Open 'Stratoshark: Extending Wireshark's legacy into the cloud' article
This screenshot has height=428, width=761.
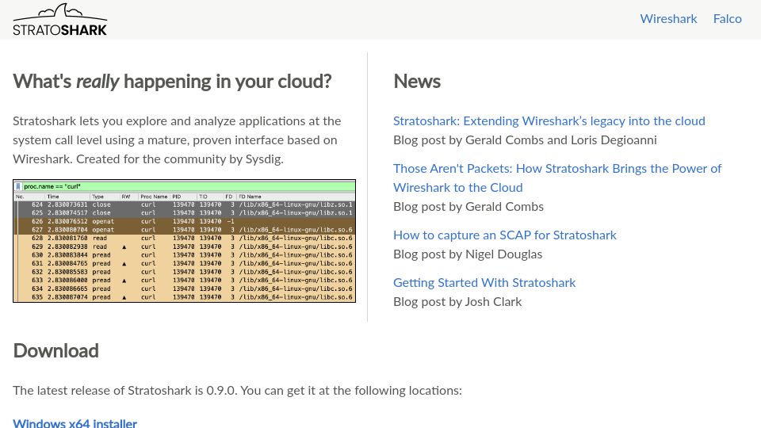549,120
